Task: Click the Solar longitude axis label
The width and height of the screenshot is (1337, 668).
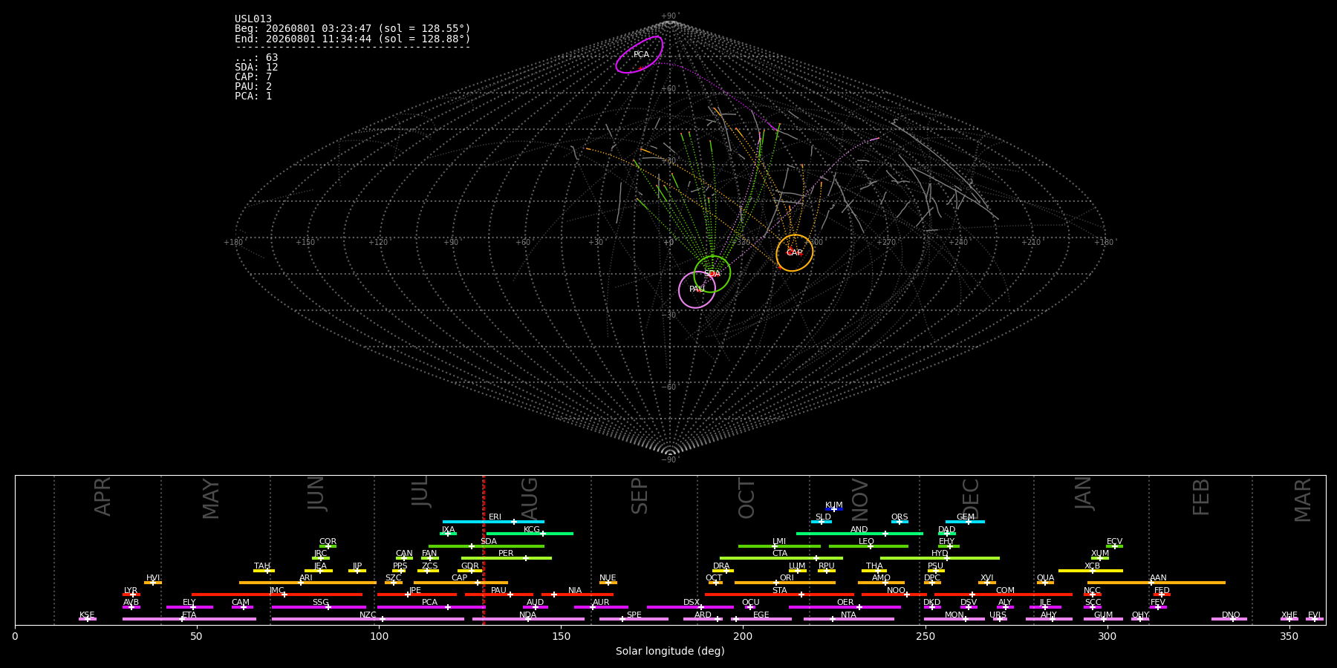Action: (x=670, y=651)
